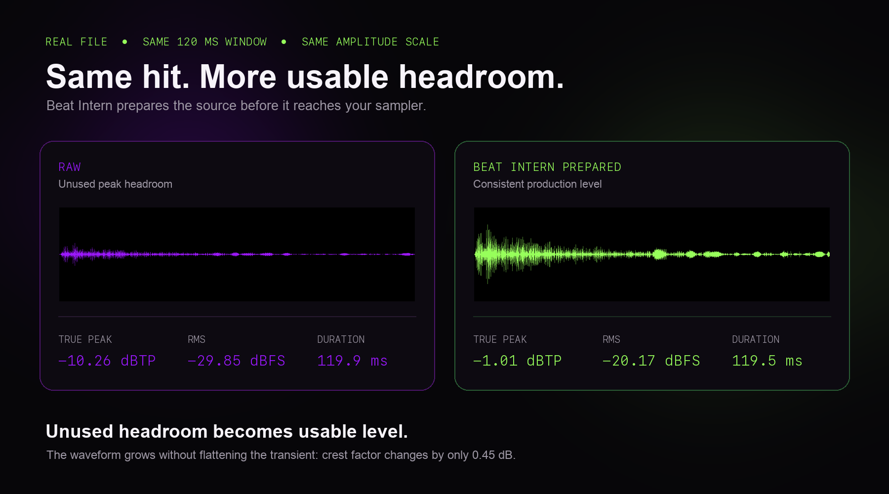Select the raw duration value 119.9 ms
889x494 pixels.
[x=353, y=361]
